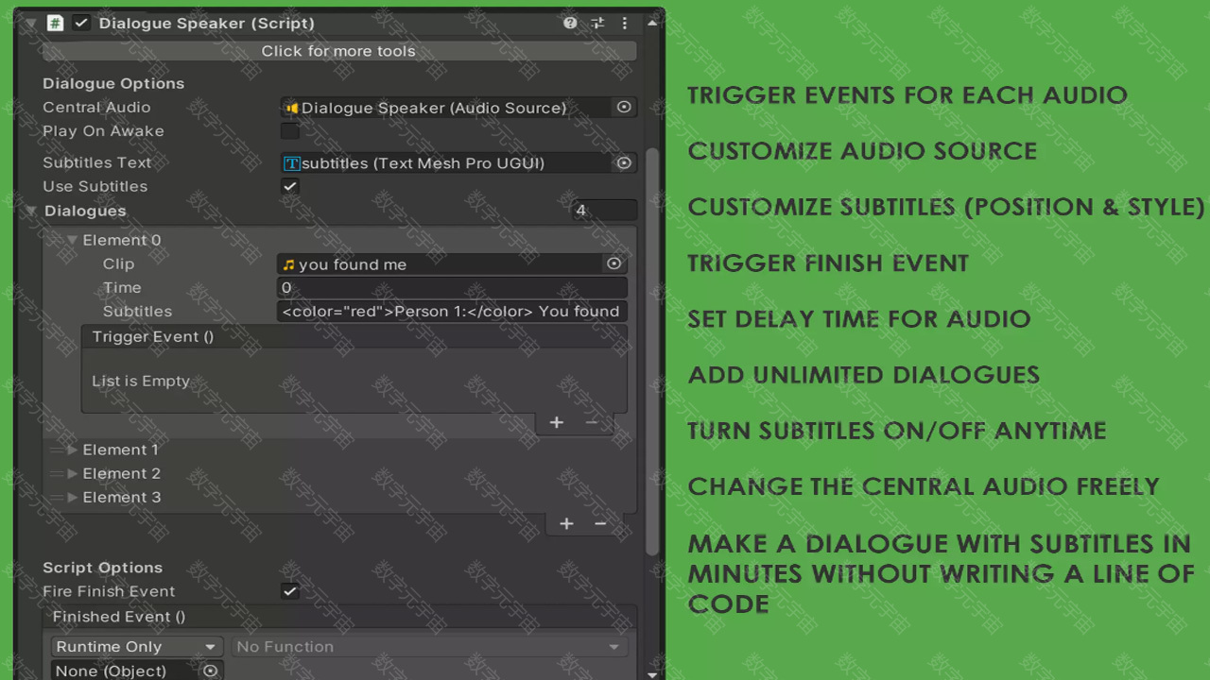Click the Play On Awake label
This screenshot has height=680, width=1210.
point(103,131)
